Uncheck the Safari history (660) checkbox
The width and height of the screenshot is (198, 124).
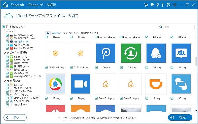pos(7,101)
